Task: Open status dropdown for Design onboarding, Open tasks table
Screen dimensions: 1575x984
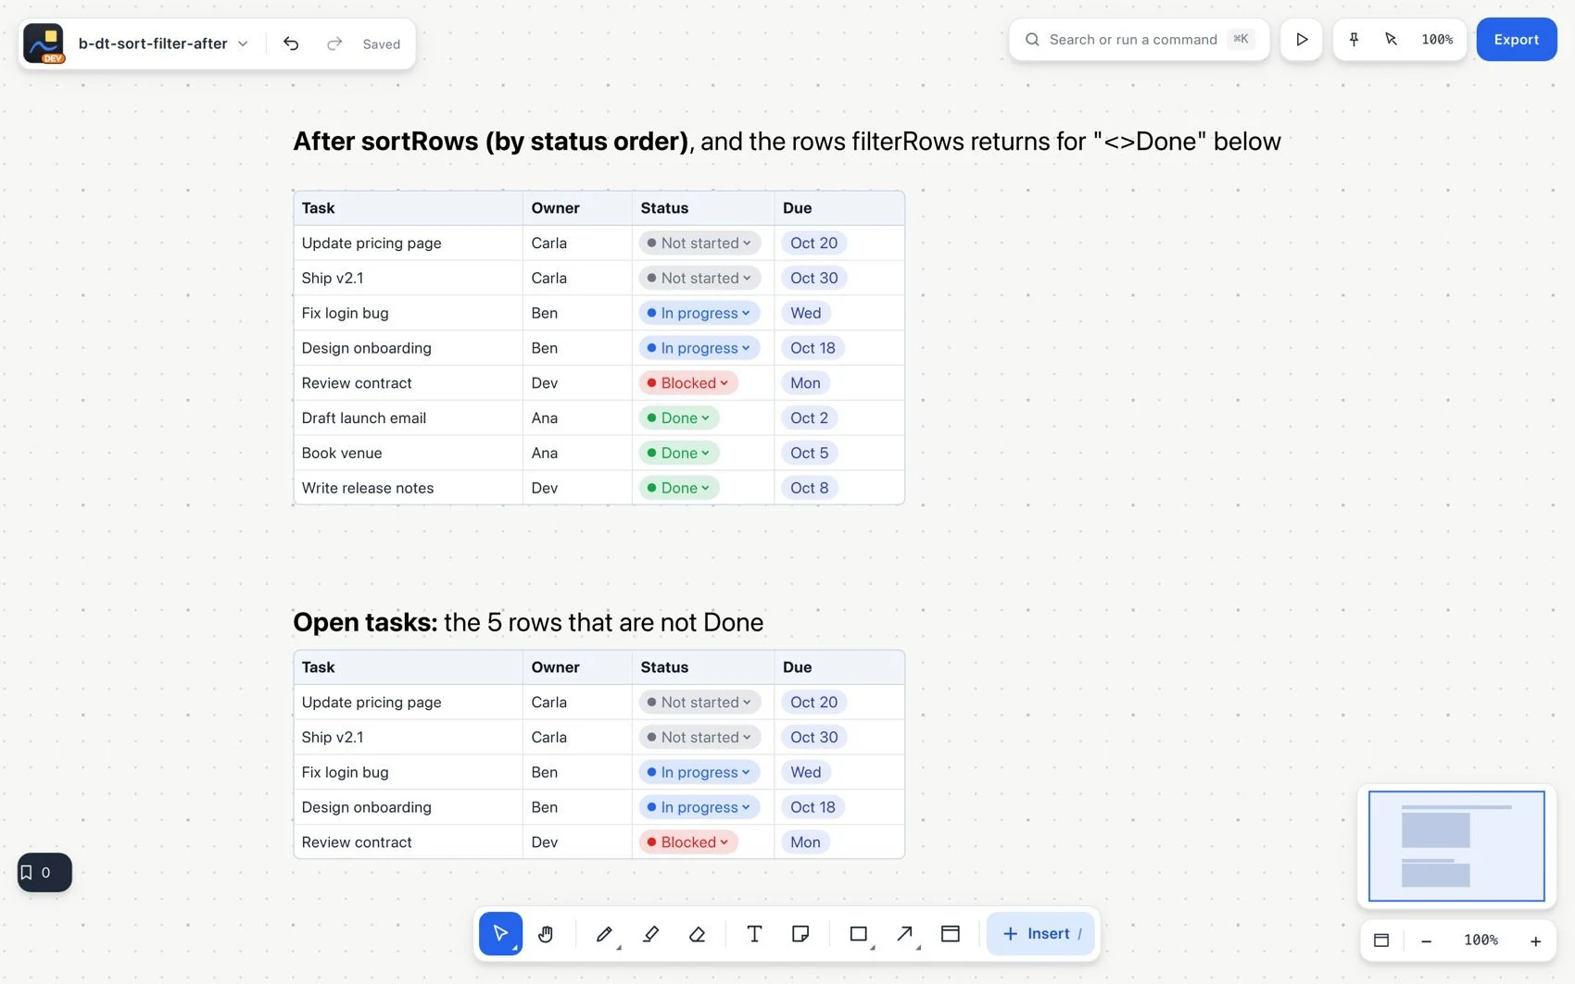Action: [699, 807]
